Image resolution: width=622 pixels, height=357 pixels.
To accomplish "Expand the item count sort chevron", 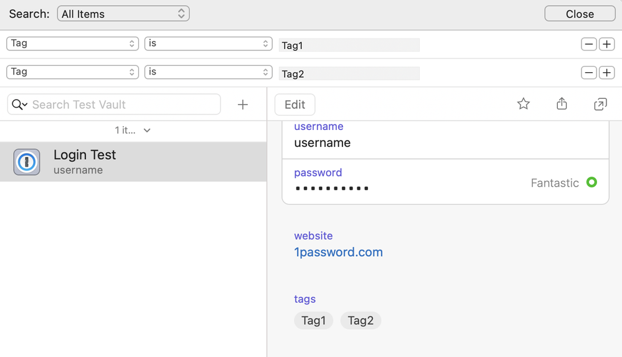I will pos(147,131).
